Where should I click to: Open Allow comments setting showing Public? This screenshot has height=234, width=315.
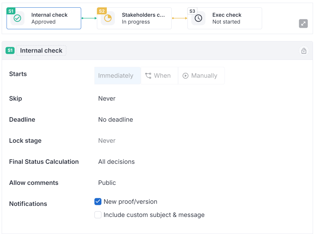coord(107,183)
